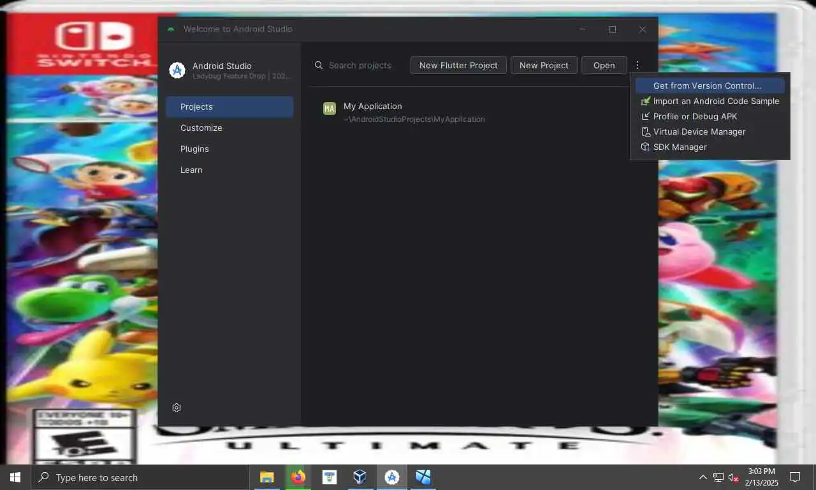Click the Android Studio taskbar icon
This screenshot has width=816, height=490.
[391, 477]
